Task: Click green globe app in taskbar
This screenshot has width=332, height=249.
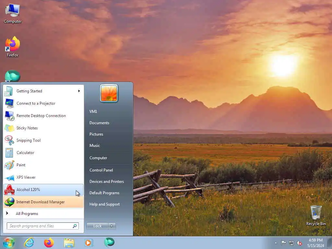Action: click(x=109, y=242)
